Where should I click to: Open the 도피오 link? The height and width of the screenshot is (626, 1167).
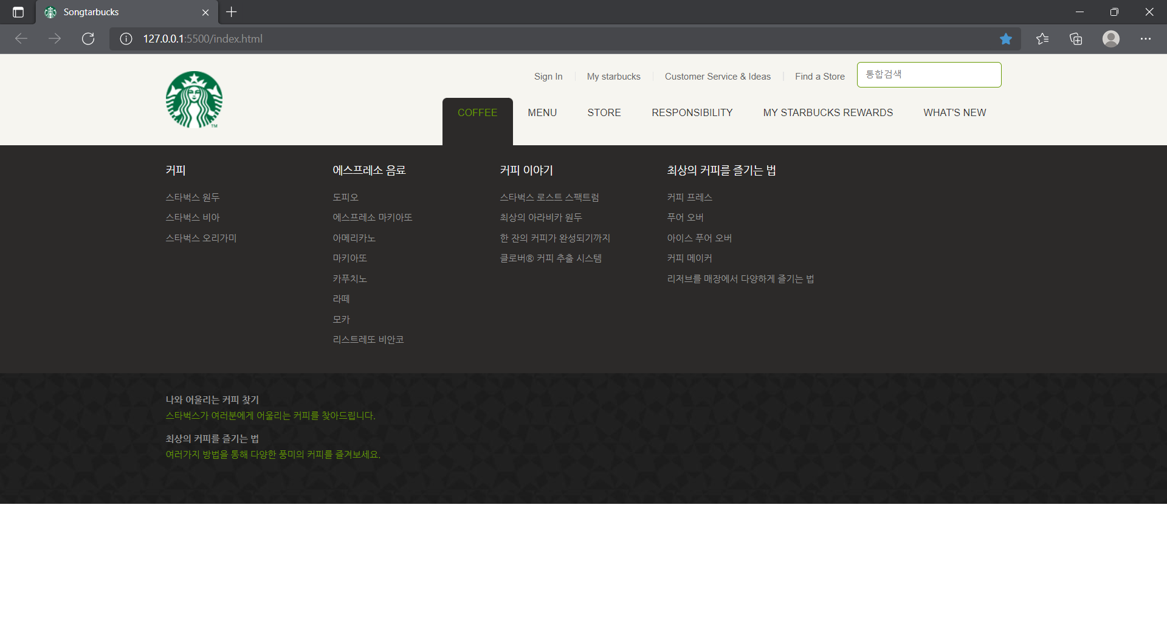(346, 198)
